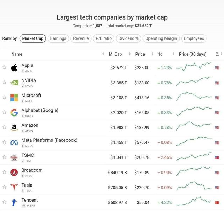Toggle the favorite star for Apple
Screen dimensions: 224x211
4,68
